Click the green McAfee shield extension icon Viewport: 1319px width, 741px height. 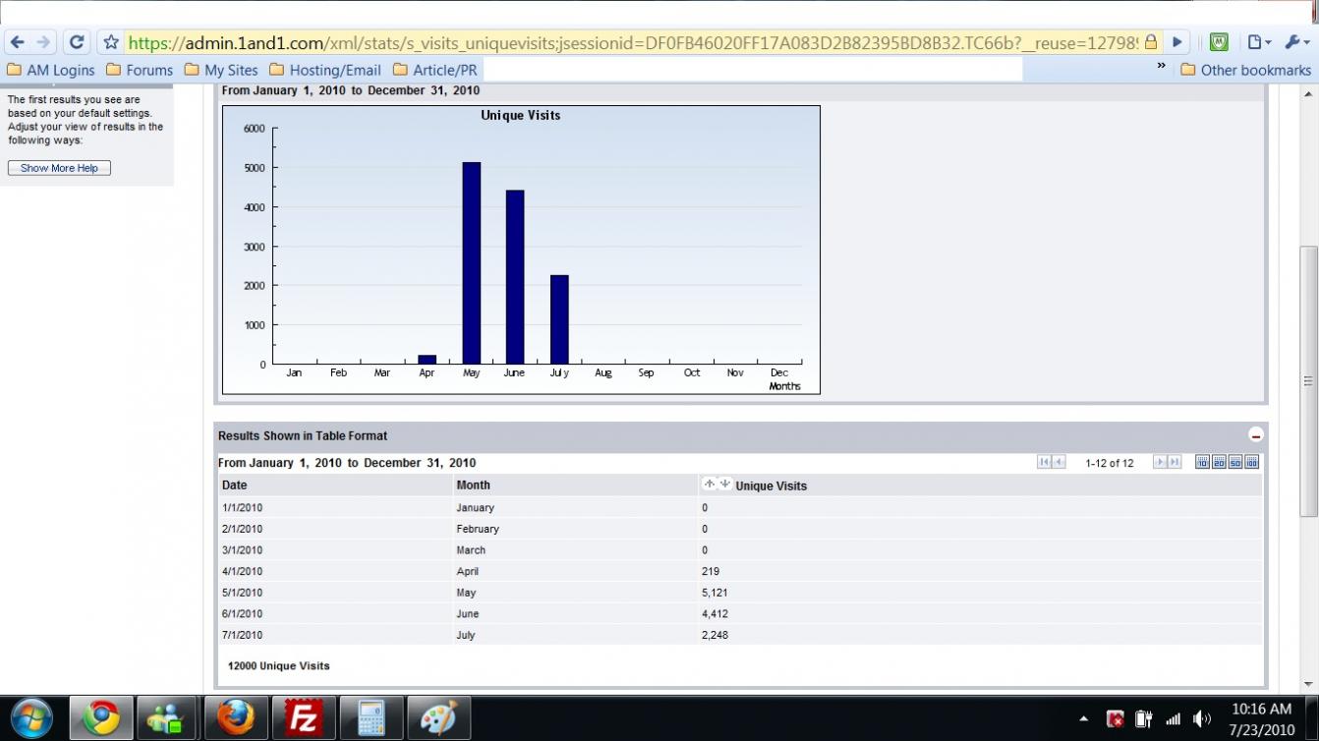(x=1219, y=42)
